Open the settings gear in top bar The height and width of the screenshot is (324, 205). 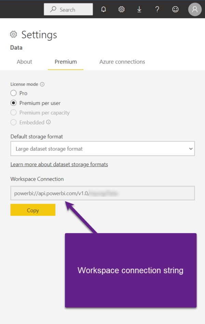click(121, 10)
